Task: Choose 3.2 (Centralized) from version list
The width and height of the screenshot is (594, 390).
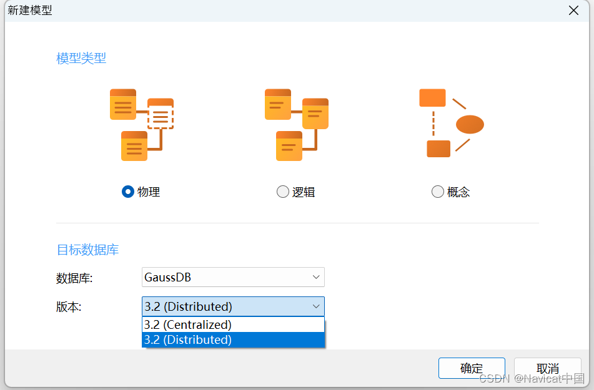Action: click(233, 324)
